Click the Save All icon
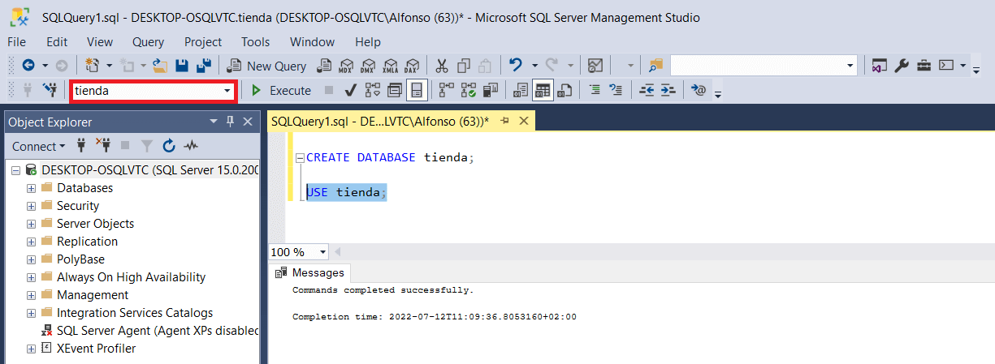The height and width of the screenshot is (364, 995). click(x=204, y=66)
